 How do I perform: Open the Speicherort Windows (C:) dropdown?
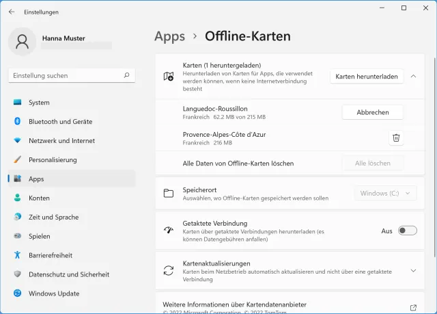tap(386, 194)
